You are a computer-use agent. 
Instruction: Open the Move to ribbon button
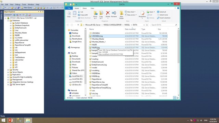(95, 15)
